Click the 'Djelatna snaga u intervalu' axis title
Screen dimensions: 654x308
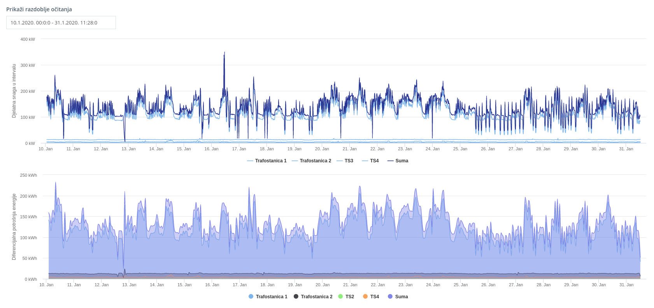(x=14, y=91)
